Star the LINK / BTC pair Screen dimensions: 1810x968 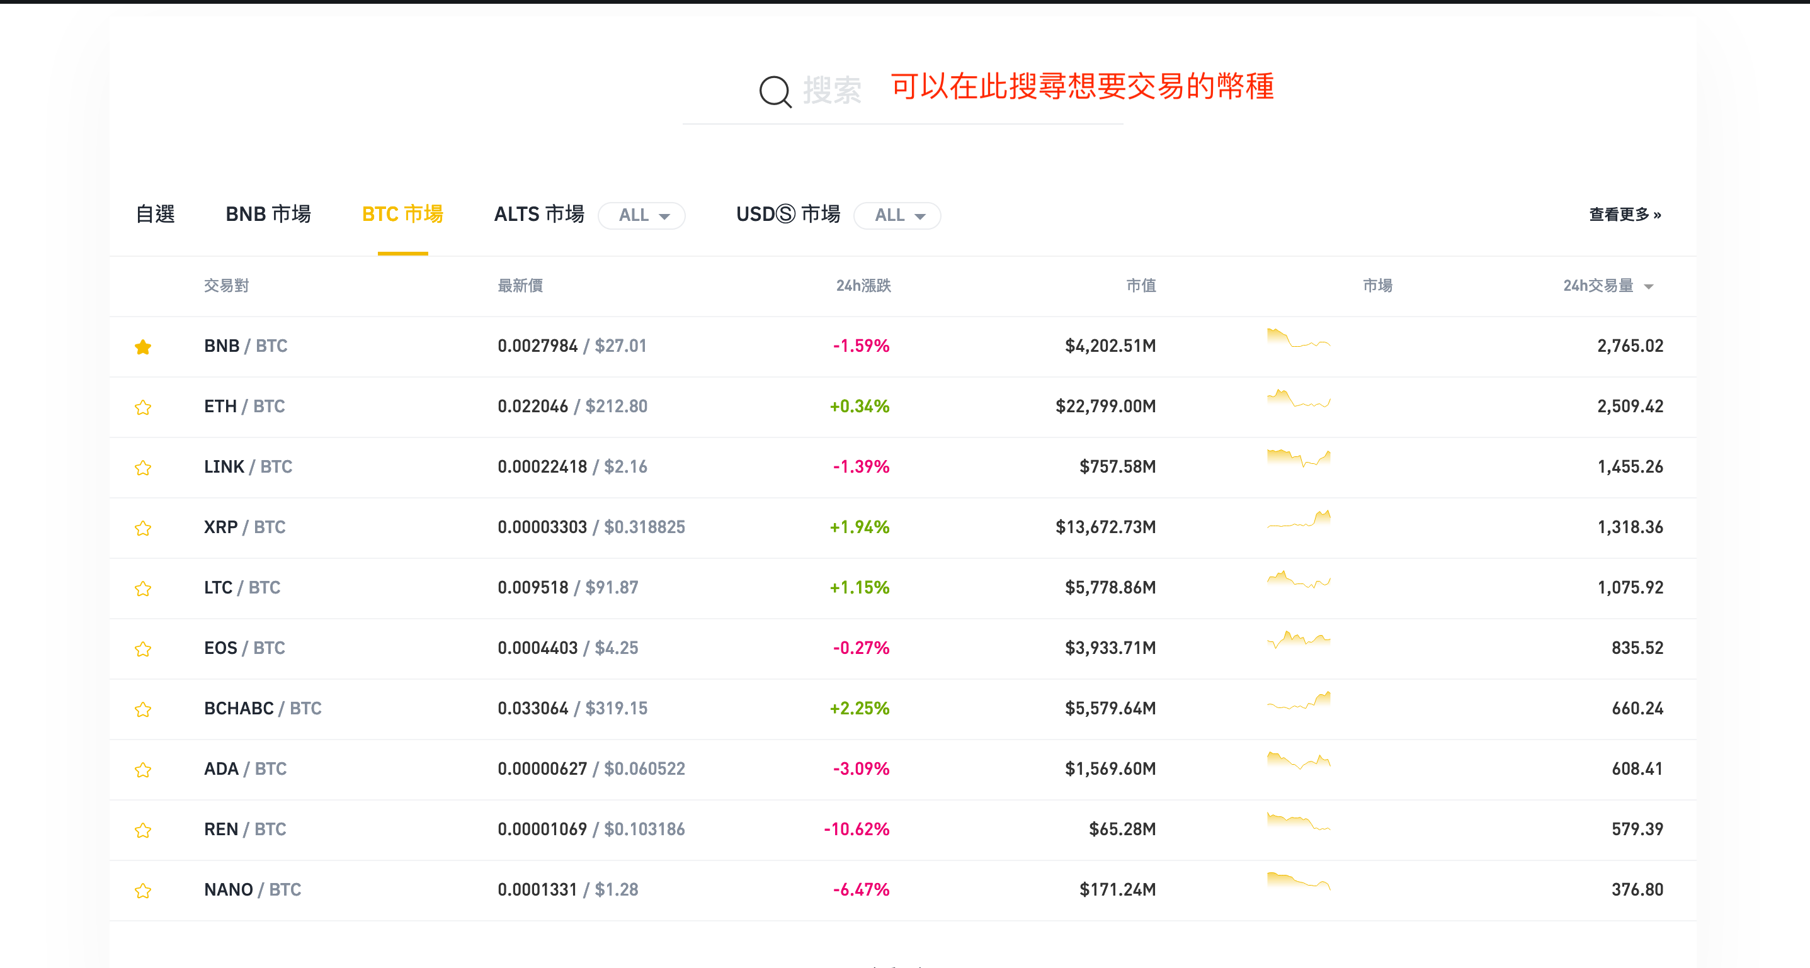(144, 468)
